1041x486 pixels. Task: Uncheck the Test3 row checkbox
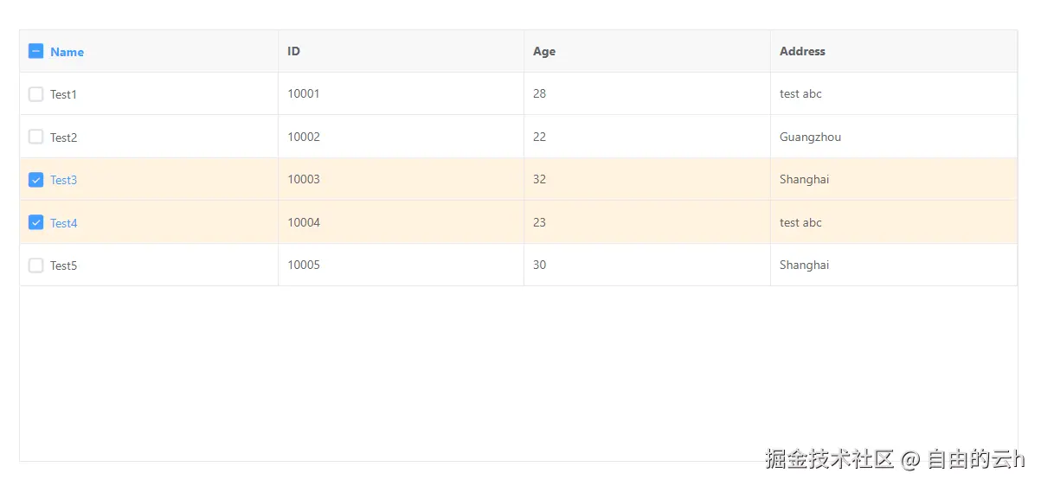click(35, 180)
